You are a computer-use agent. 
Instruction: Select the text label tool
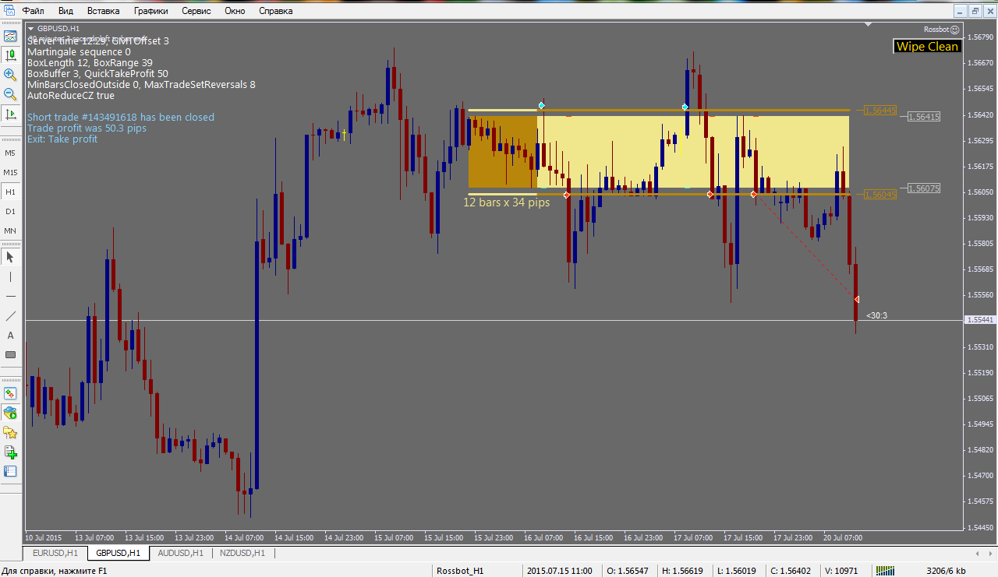10,335
